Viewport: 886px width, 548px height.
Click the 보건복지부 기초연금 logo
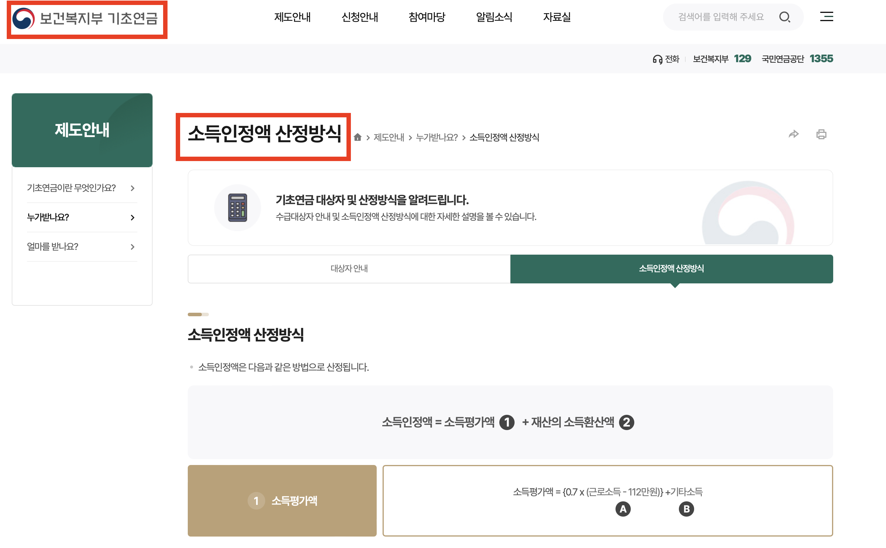86,19
